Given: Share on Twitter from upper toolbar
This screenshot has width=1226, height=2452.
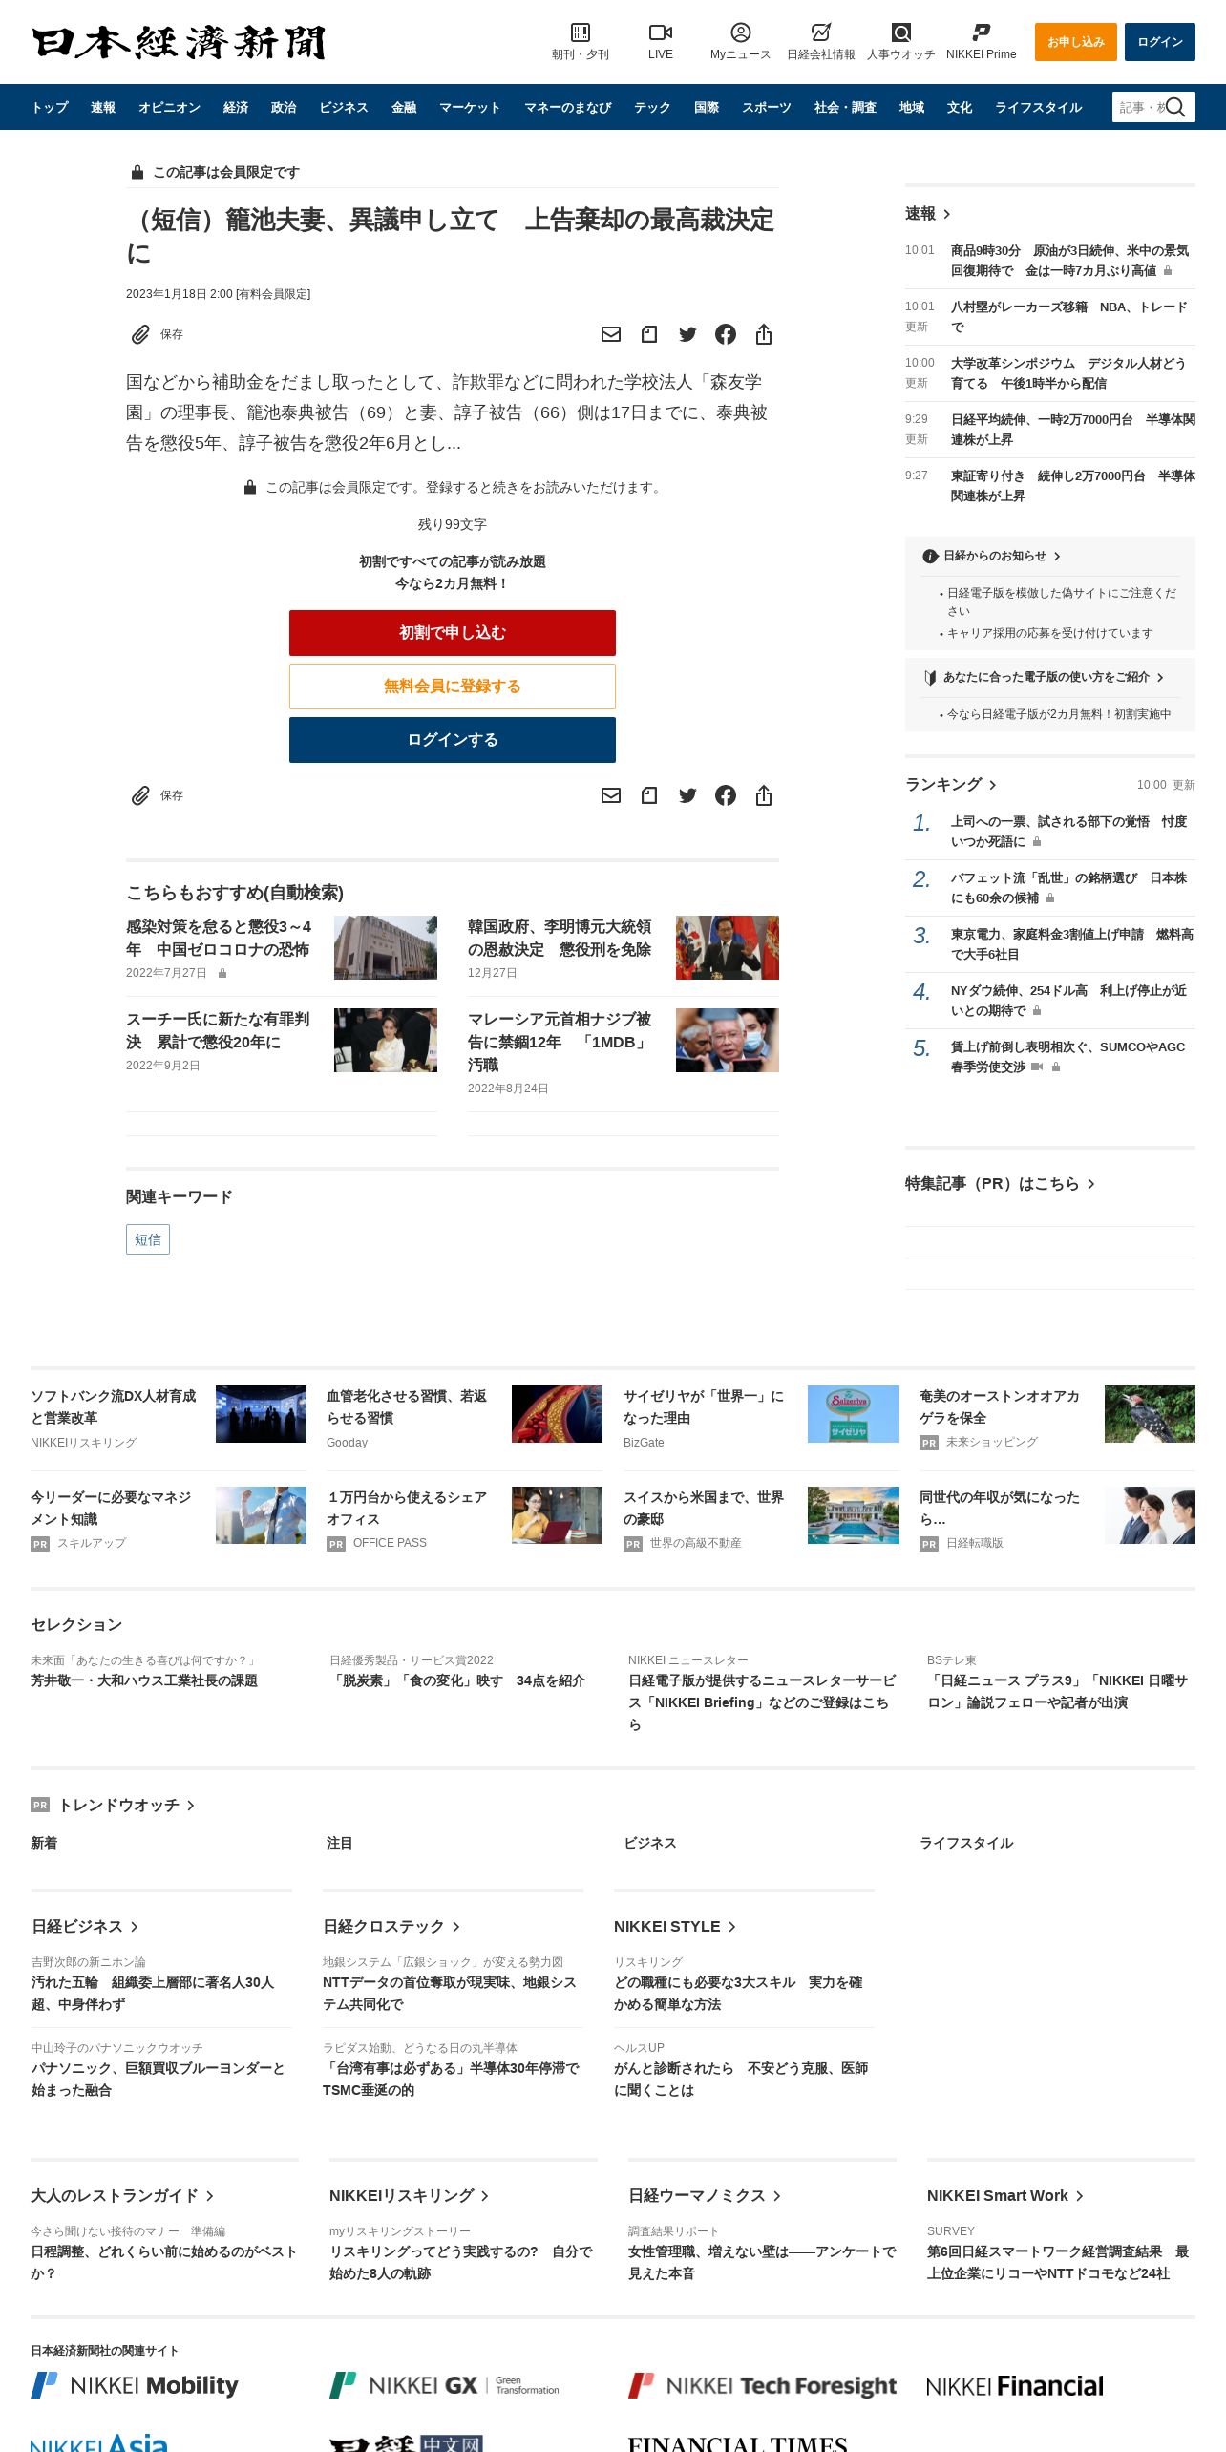Looking at the screenshot, I should (x=687, y=334).
